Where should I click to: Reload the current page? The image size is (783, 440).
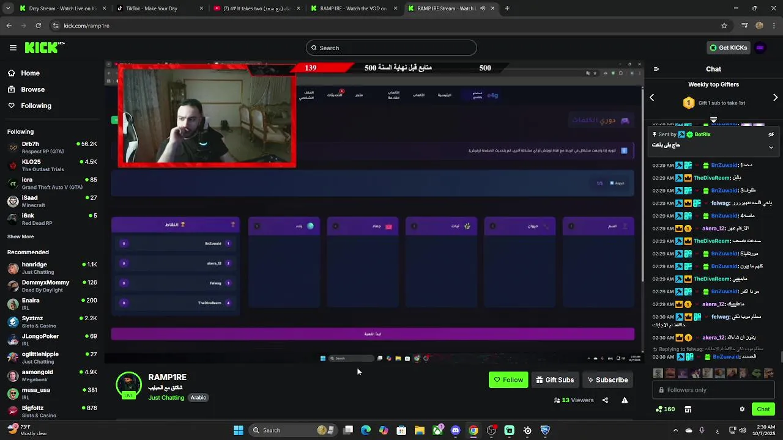tap(38, 26)
